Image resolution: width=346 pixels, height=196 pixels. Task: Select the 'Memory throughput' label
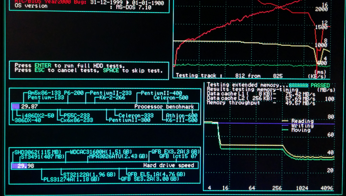[233, 103]
